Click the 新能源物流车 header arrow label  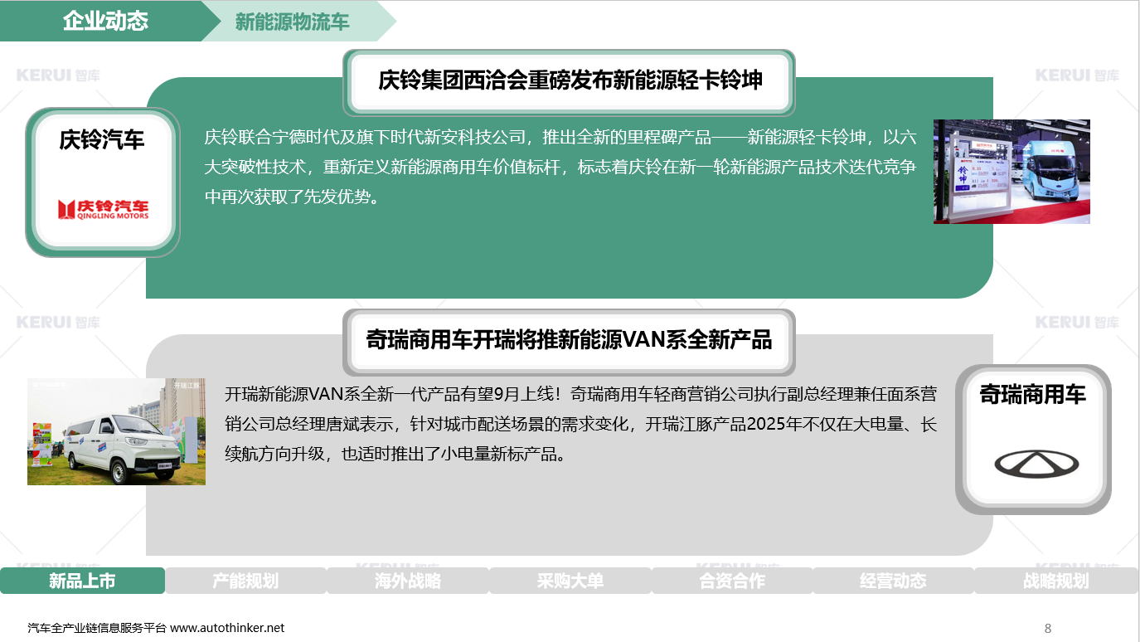tap(292, 22)
